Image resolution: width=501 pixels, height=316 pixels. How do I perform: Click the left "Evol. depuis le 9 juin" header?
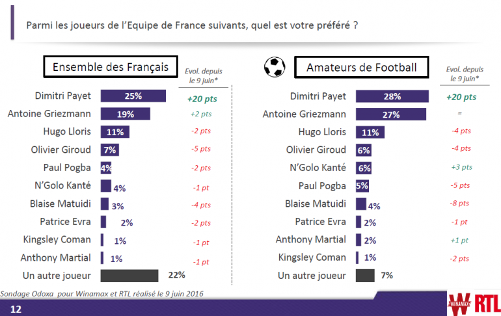(x=202, y=75)
